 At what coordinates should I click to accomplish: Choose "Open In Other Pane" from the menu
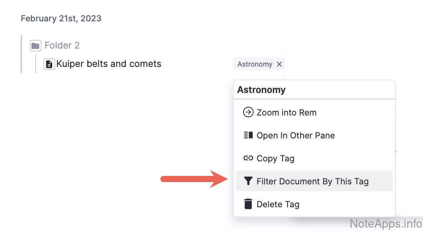tap(296, 135)
